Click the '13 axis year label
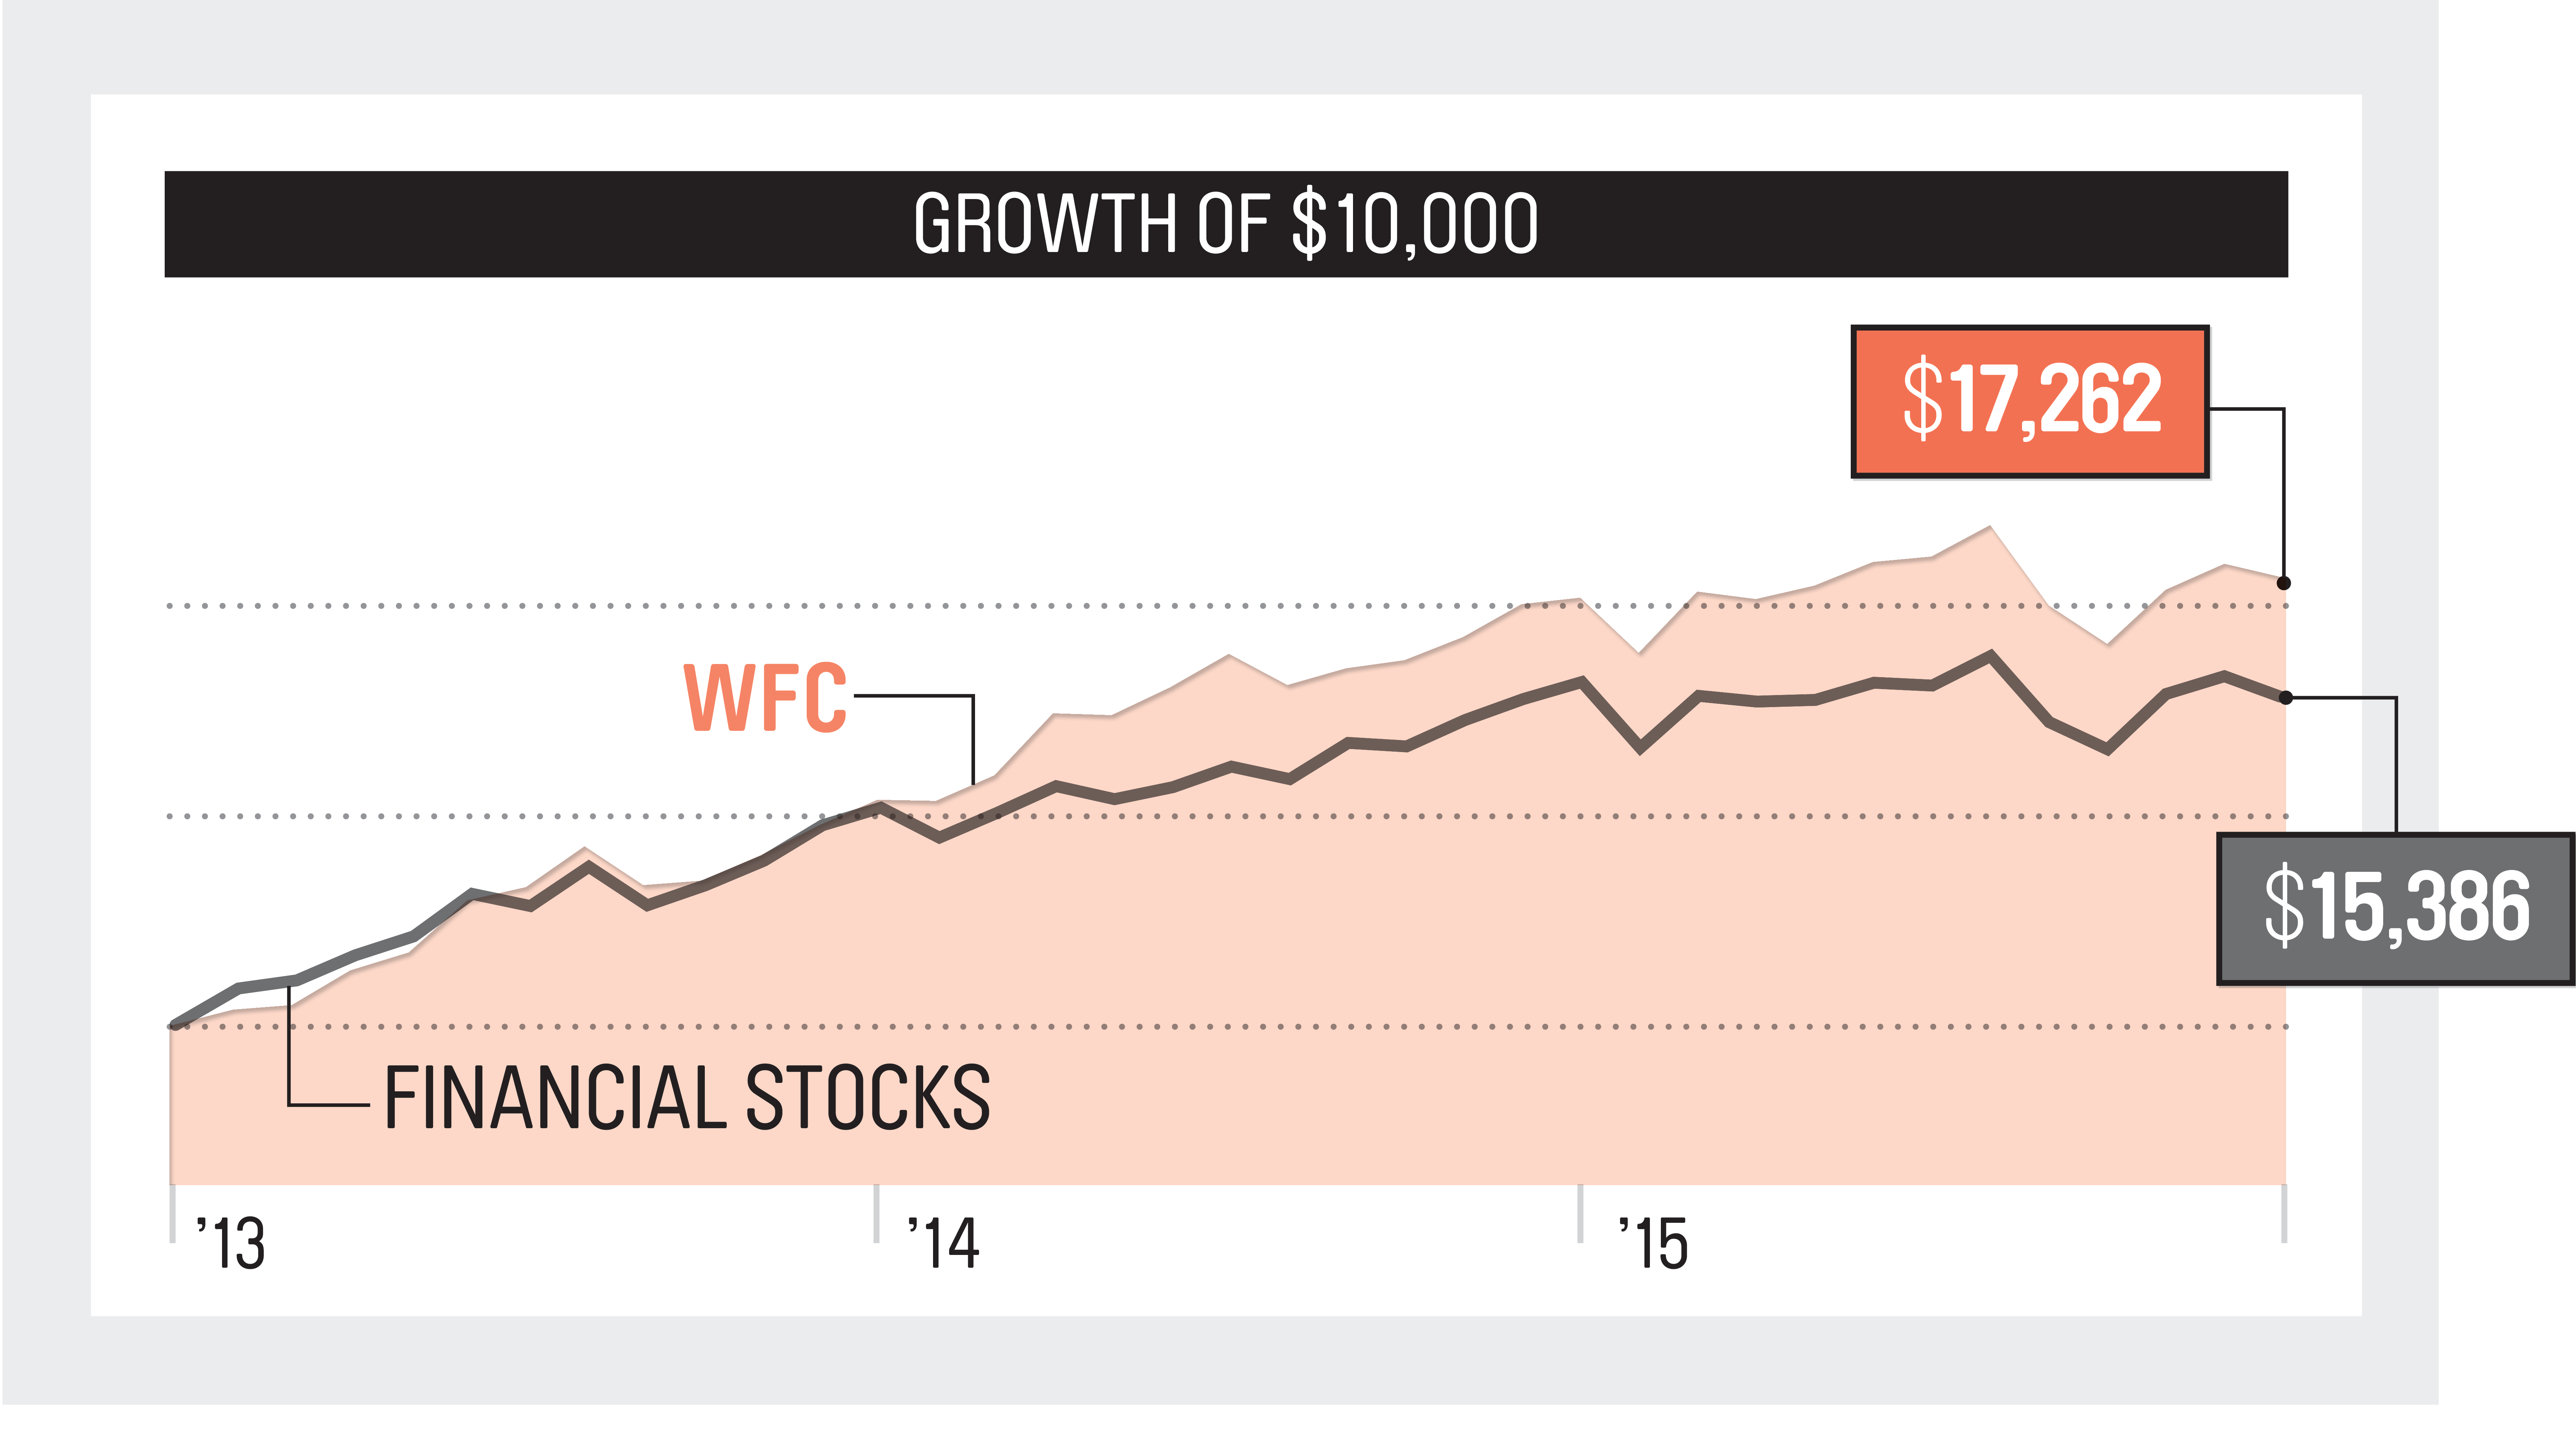 231,1244
